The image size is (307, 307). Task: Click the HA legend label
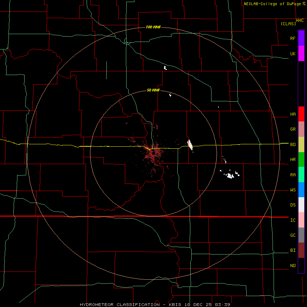pos(293,114)
